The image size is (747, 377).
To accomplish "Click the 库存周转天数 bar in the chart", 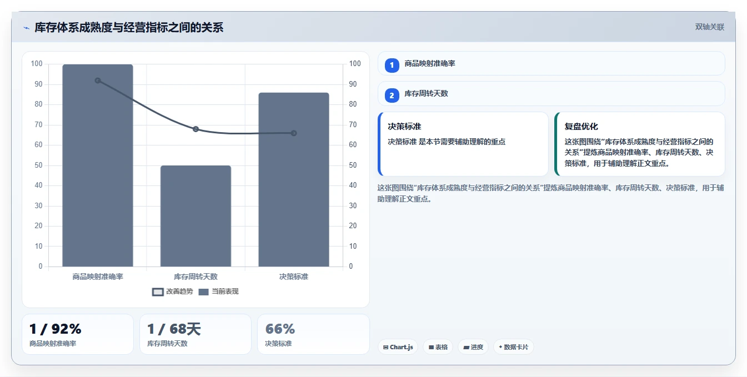I will pos(195,216).
